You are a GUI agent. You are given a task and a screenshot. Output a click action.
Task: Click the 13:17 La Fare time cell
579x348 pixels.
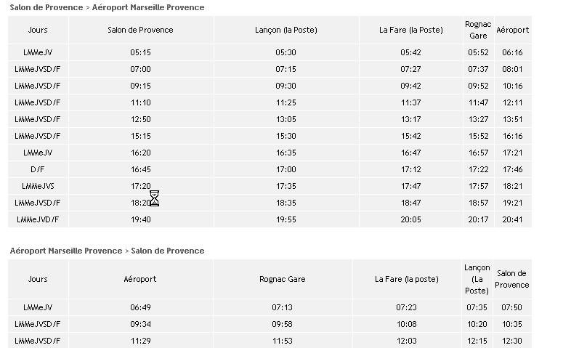(x=410, y=120)
